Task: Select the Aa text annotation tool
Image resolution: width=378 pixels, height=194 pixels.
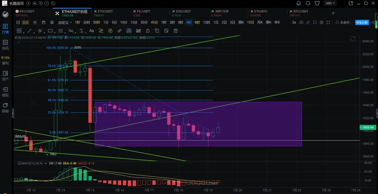Action: (92, 31)
